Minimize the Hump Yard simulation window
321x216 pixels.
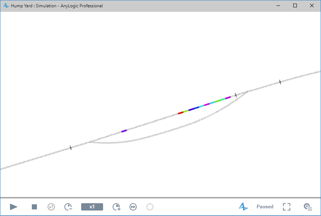[278, 5]
